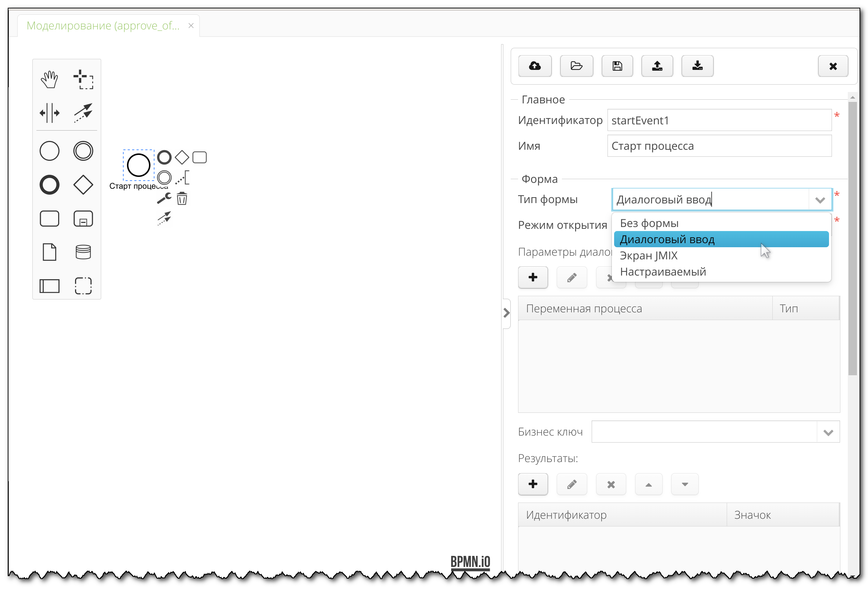Screen dimensions: 868x589
Task: Click the "Идентификатор" input field
Action: [x=719, y=120]
